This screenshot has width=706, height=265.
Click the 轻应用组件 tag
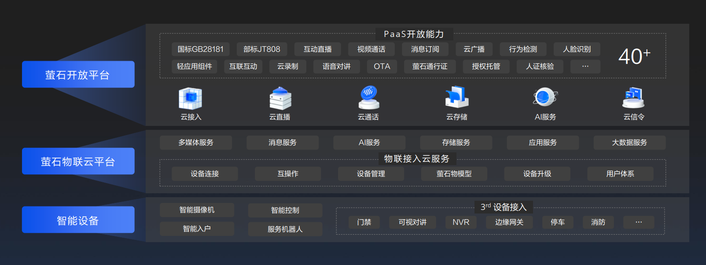coord(194,66)
